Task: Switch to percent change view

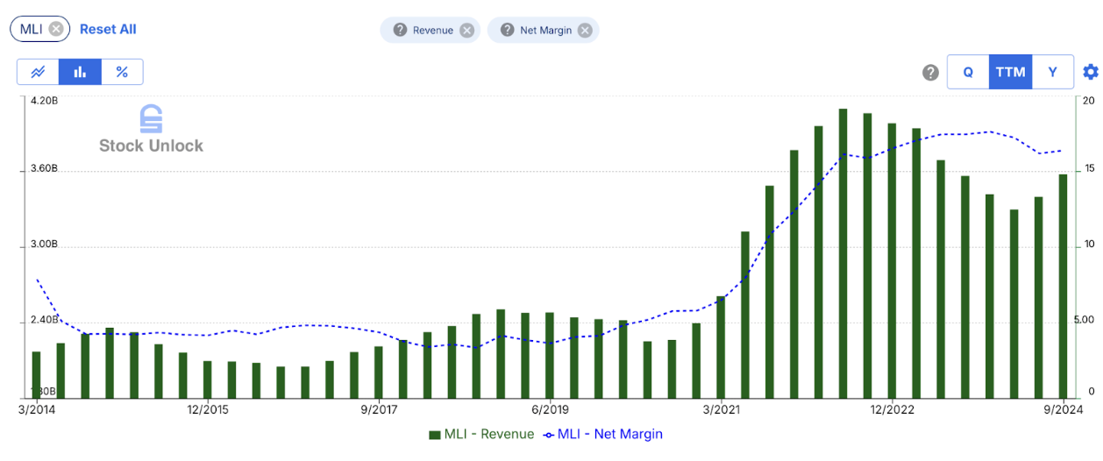Action: [x=122, y=72]
